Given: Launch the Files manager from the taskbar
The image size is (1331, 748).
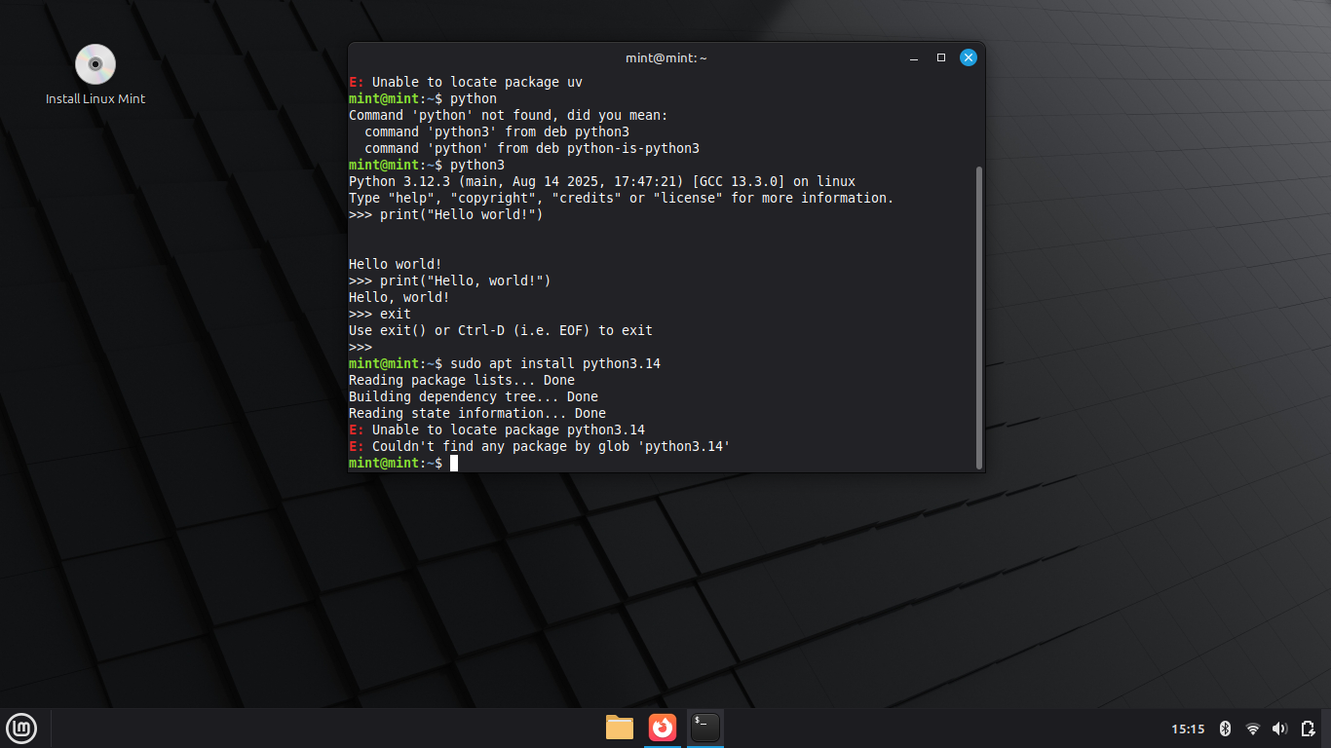Looking at the screenshot, I should point(620,728).
